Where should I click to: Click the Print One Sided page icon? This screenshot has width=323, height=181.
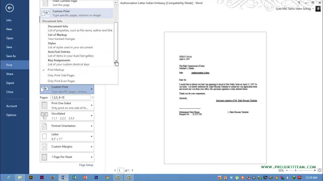coord(44,105)
